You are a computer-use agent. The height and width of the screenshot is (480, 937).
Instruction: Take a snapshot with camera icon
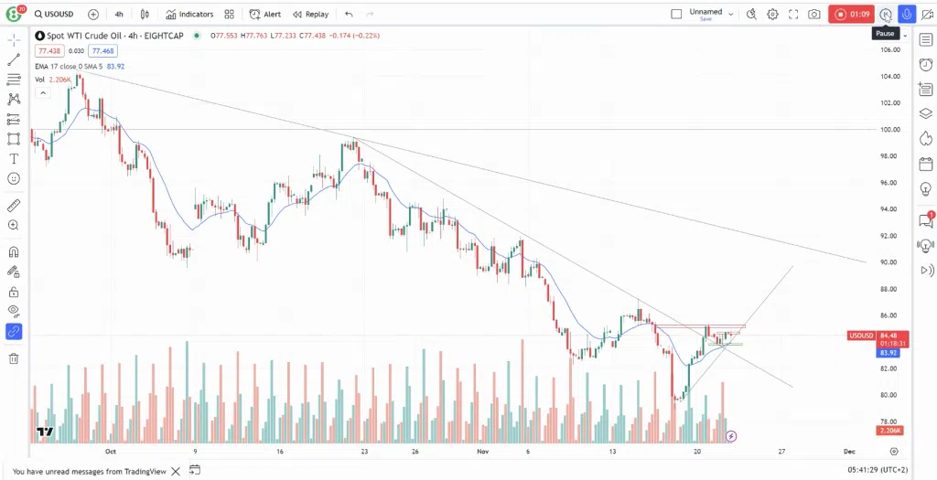click(x=813, y=15)
